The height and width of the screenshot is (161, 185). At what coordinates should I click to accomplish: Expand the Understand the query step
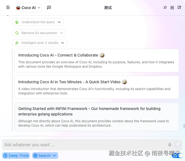38,22
